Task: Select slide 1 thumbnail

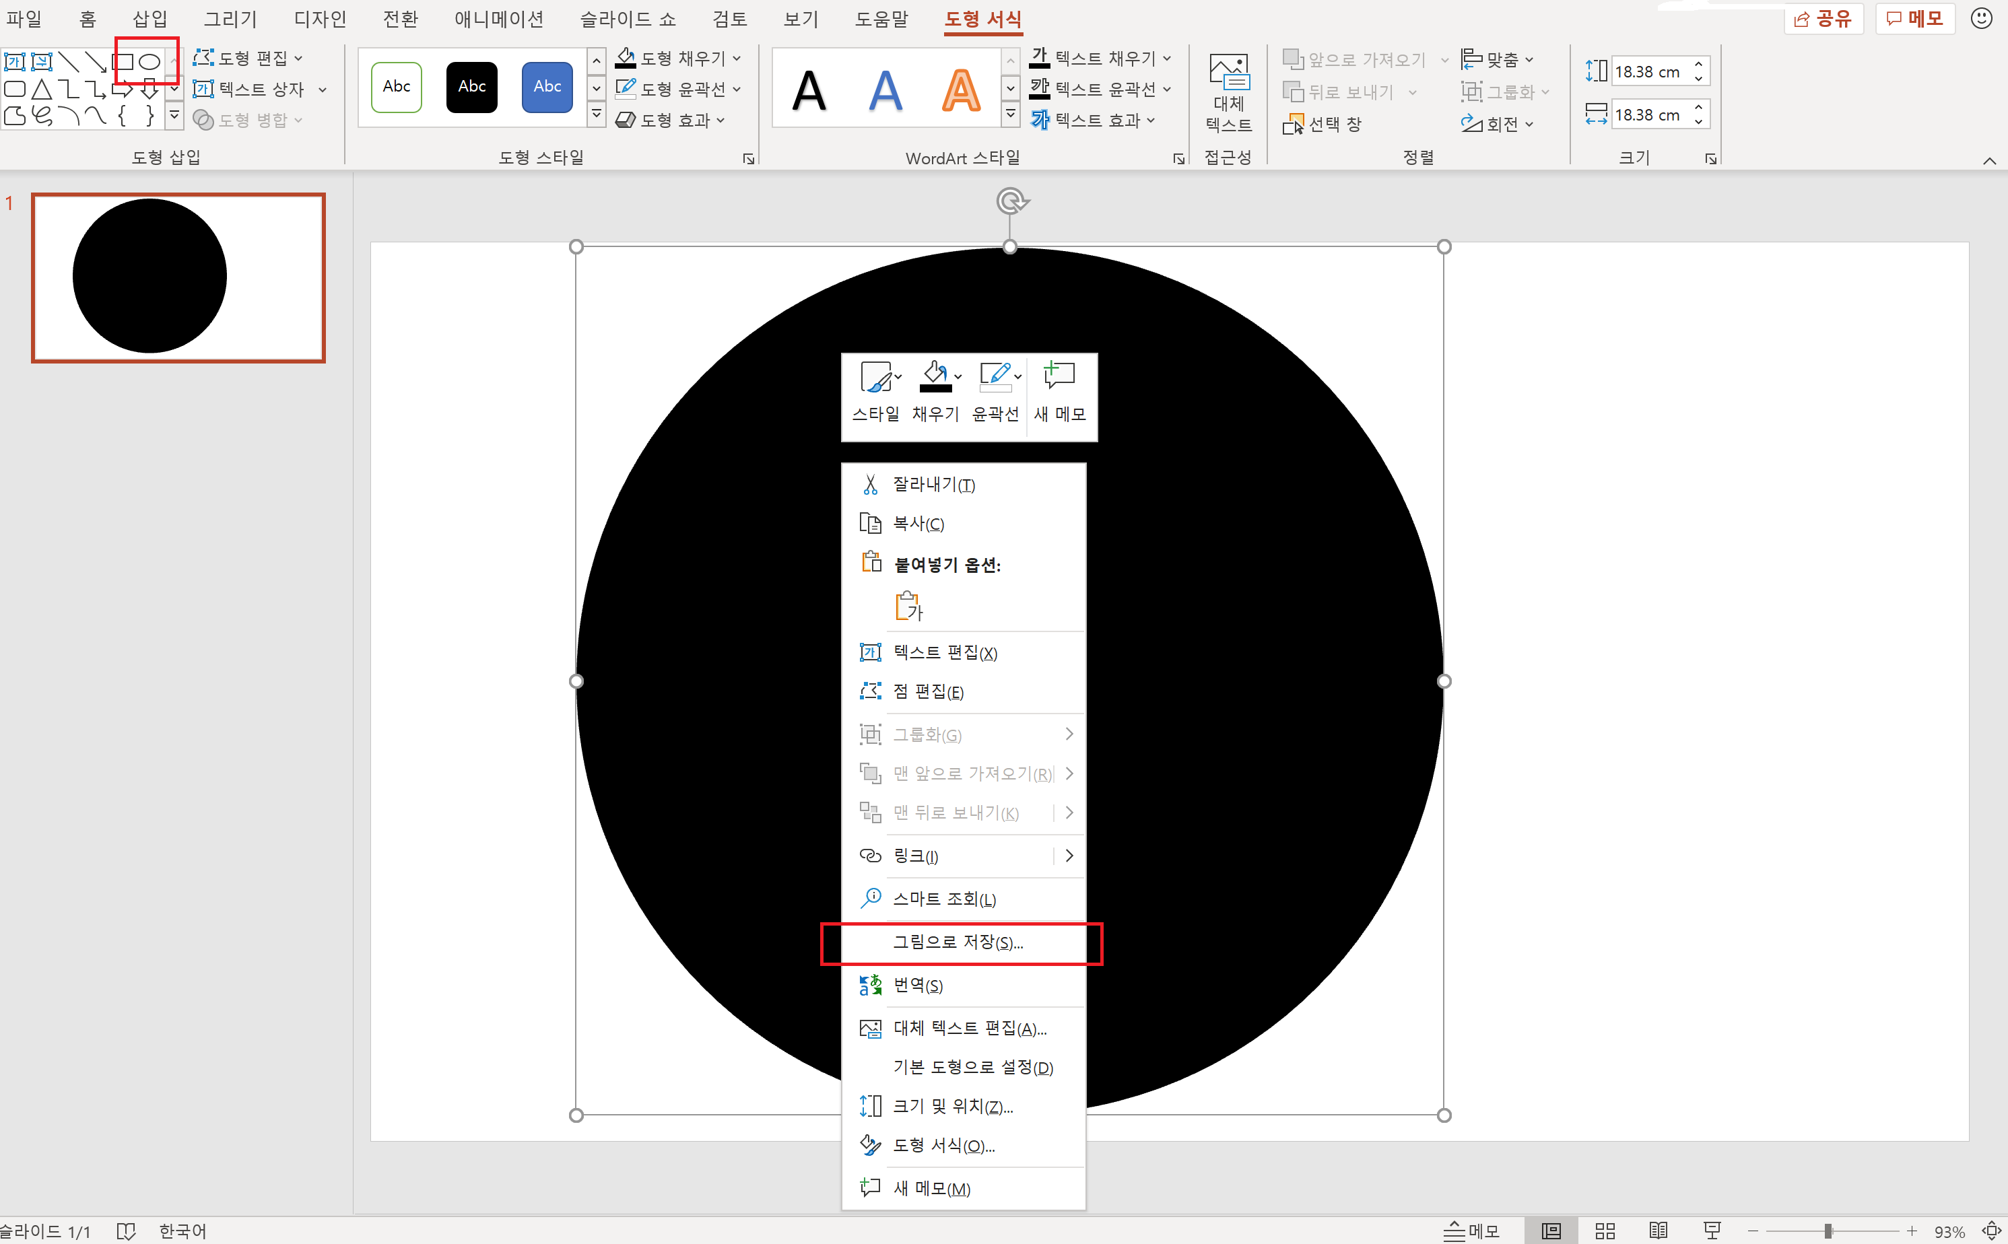Action: (x=178, y=278)
